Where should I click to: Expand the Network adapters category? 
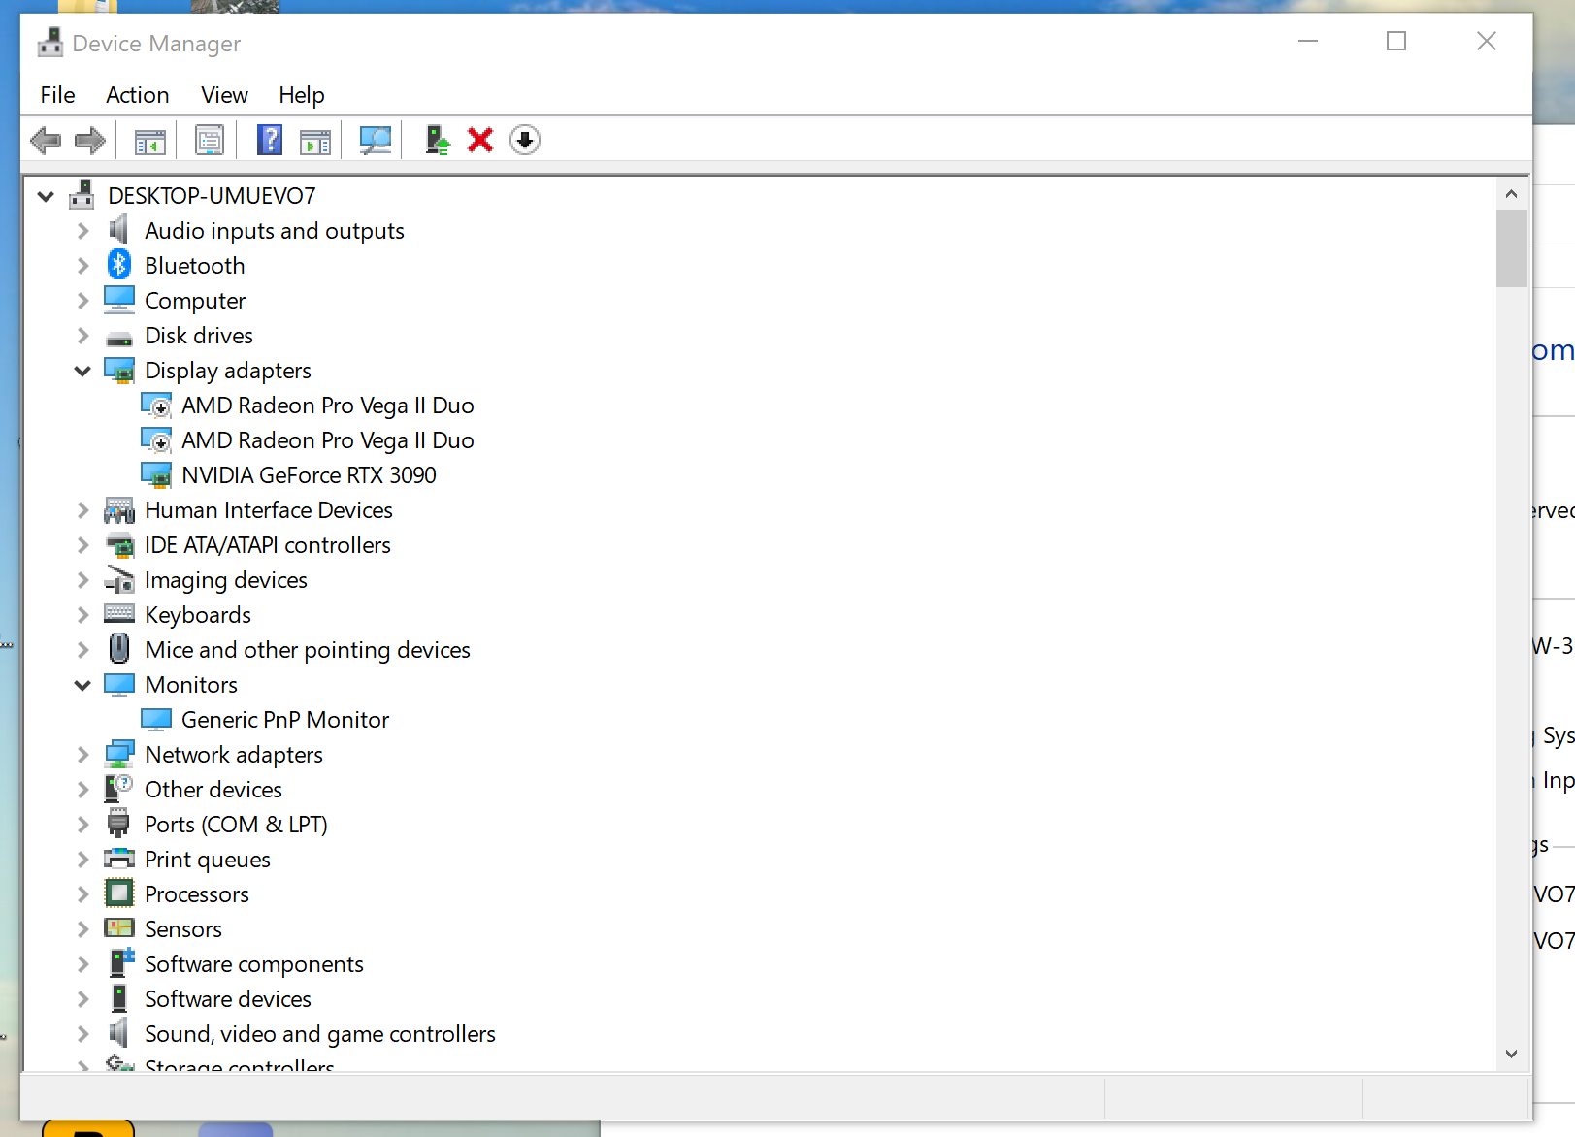pyautogui.click(x=83, y=755)
